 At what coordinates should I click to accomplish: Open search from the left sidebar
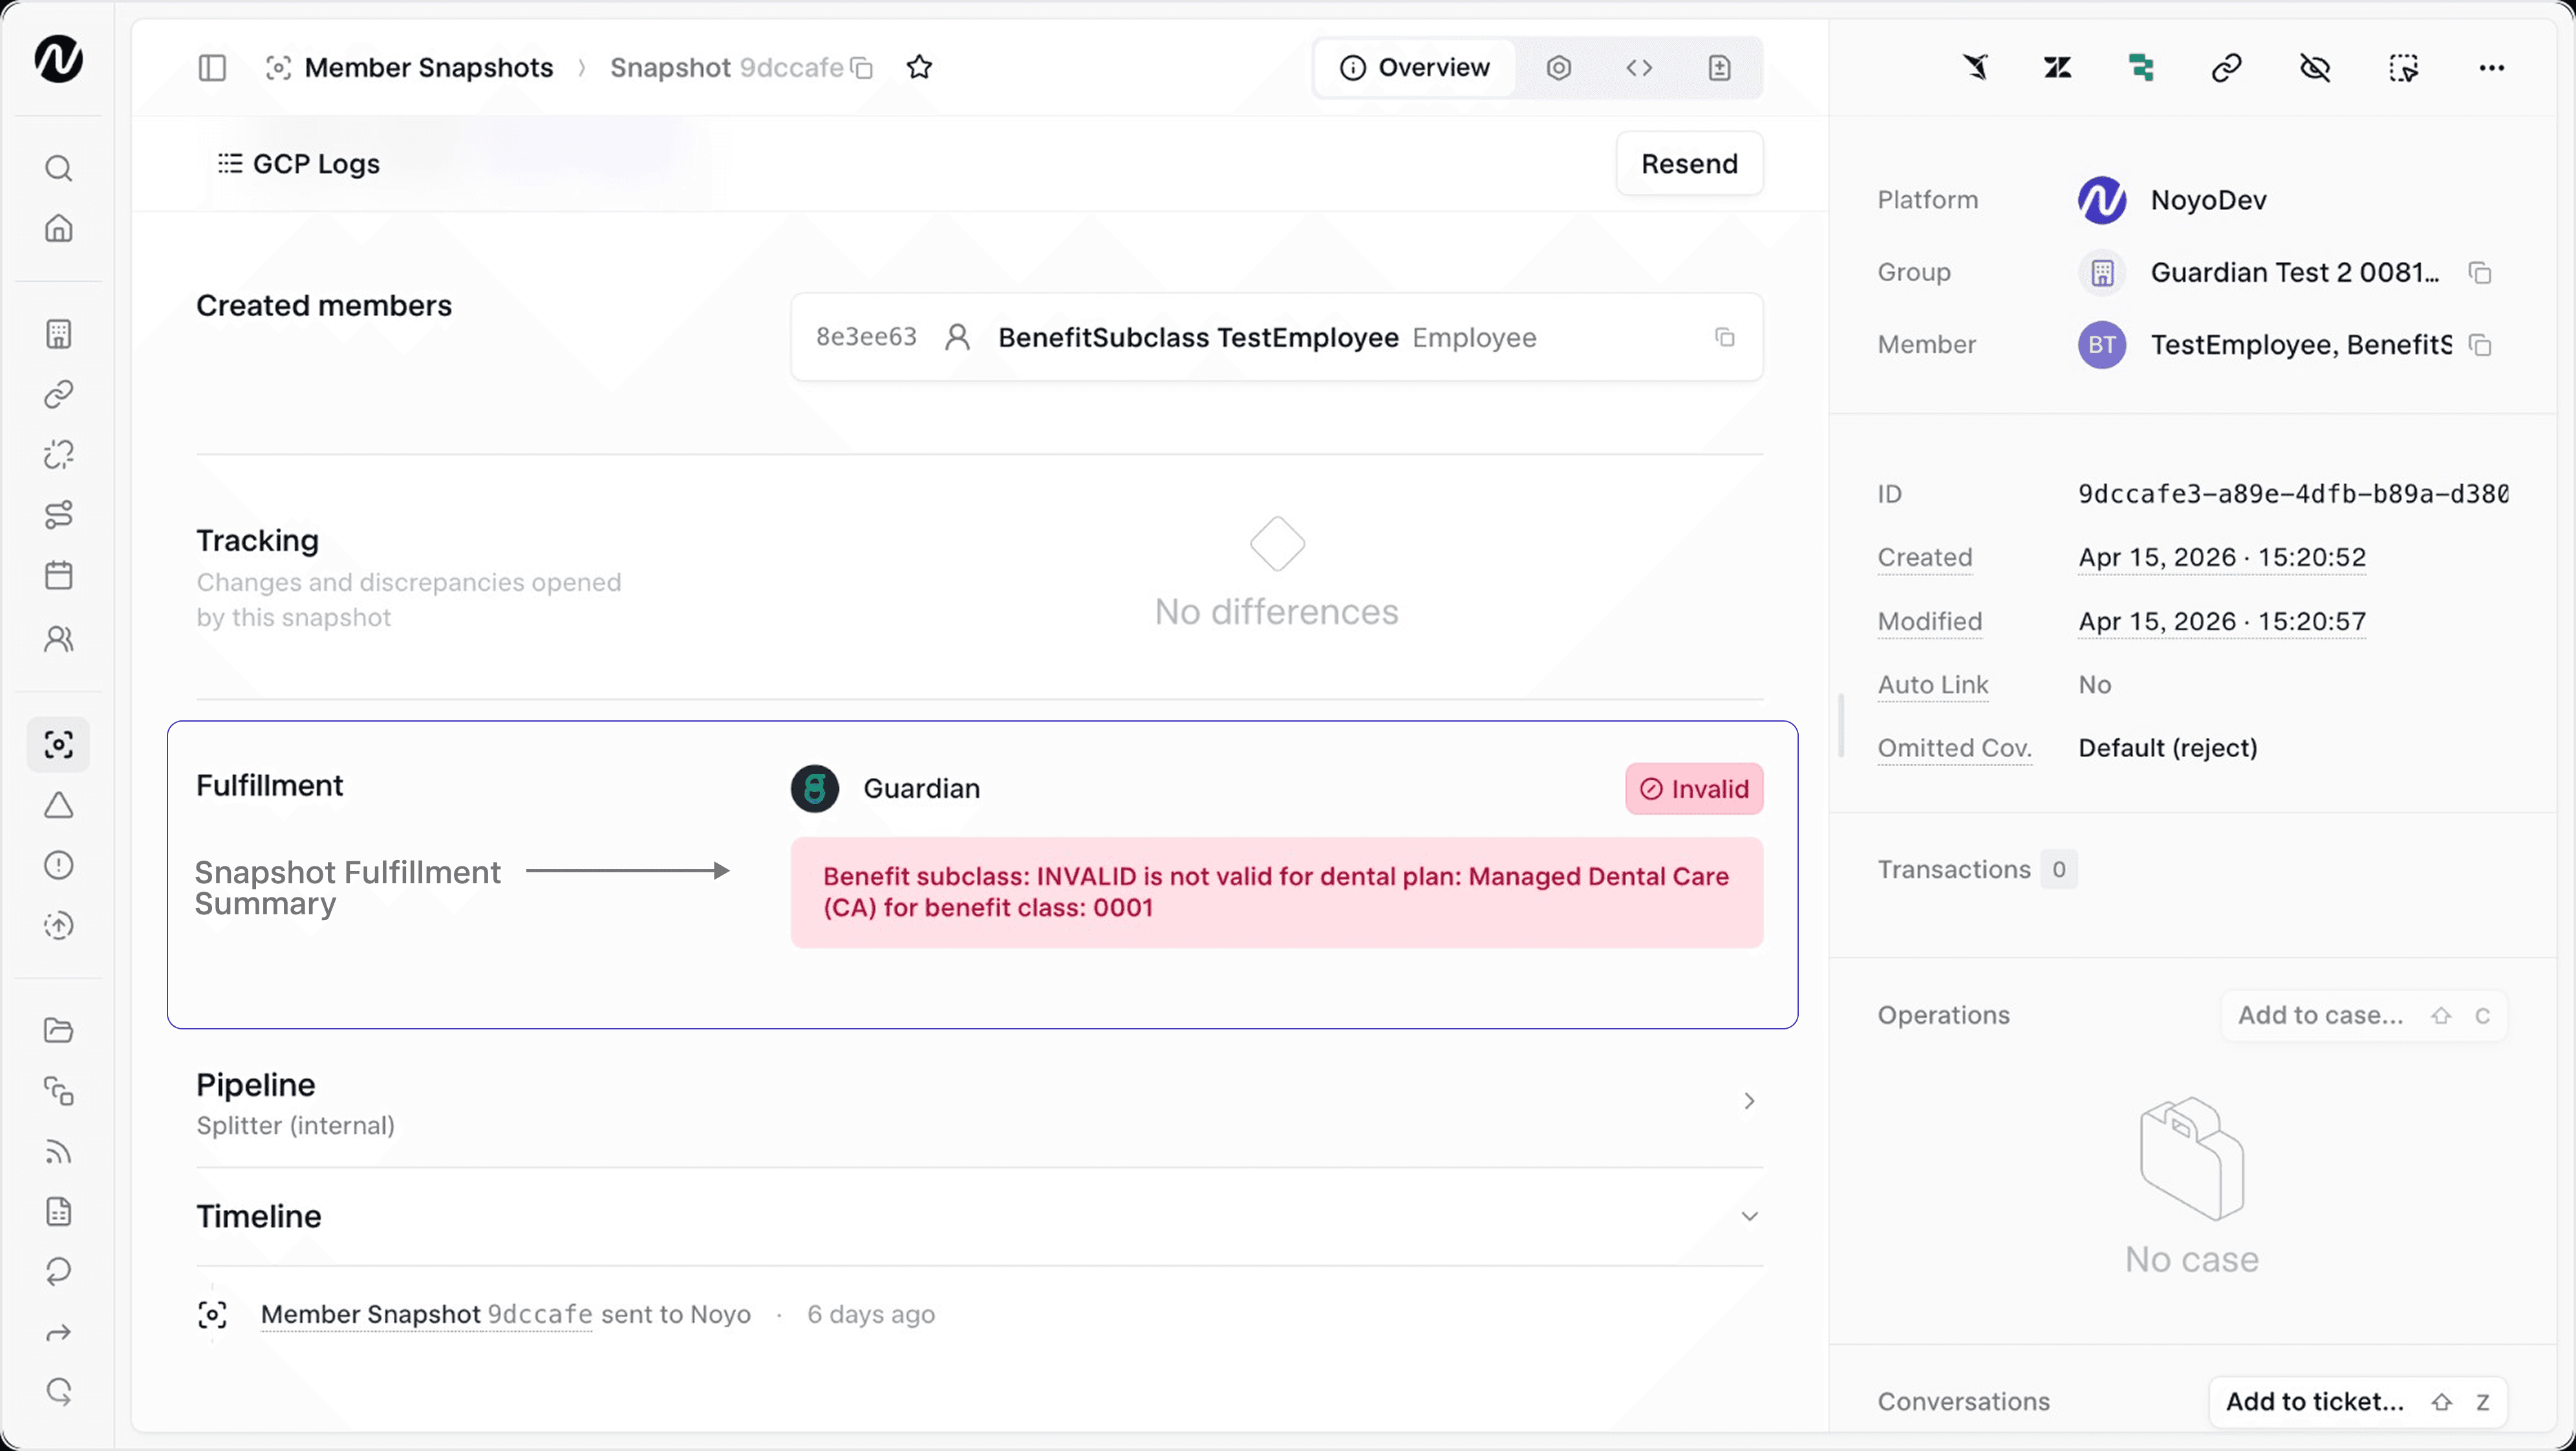[x=59, y=168]
